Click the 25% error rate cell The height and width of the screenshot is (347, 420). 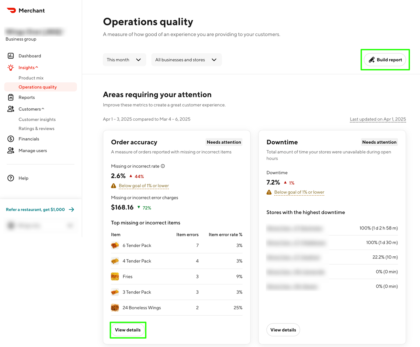pyautogui.click(x=238, y=308)
